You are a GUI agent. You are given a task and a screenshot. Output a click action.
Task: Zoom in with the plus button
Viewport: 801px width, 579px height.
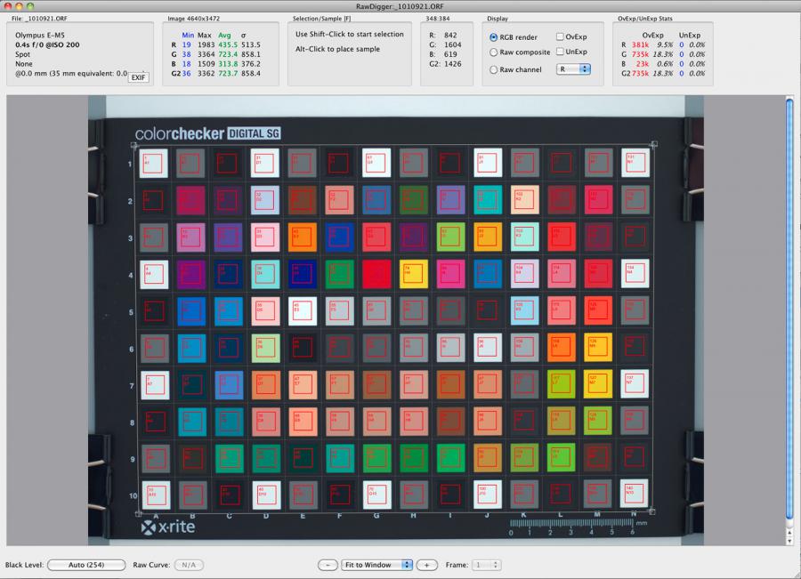coord(426,565)
